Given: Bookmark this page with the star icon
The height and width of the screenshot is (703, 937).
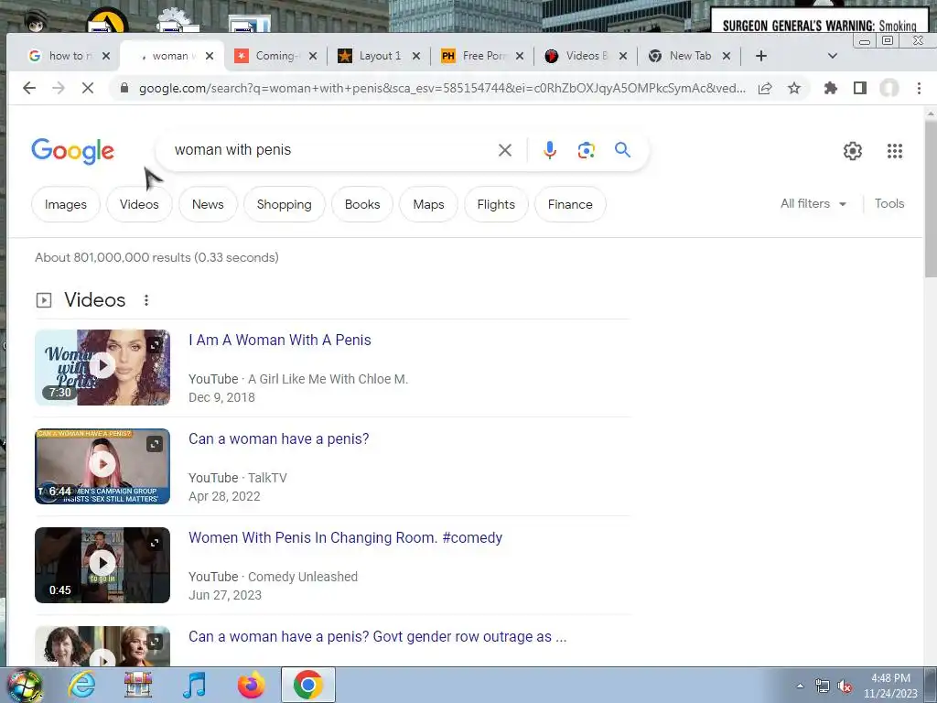Looking at the screenshot, I should point(793,89).
